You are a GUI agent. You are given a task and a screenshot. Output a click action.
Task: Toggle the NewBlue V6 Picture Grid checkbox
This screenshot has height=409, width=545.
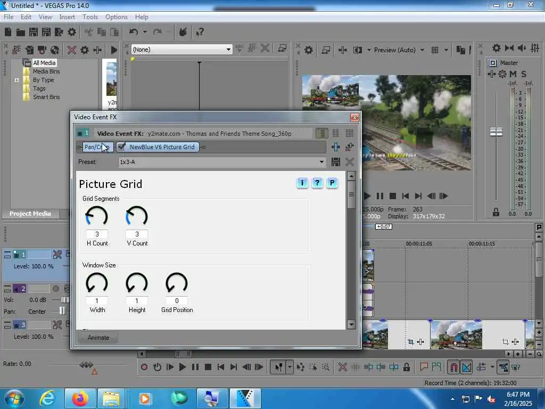coord(121,147)
